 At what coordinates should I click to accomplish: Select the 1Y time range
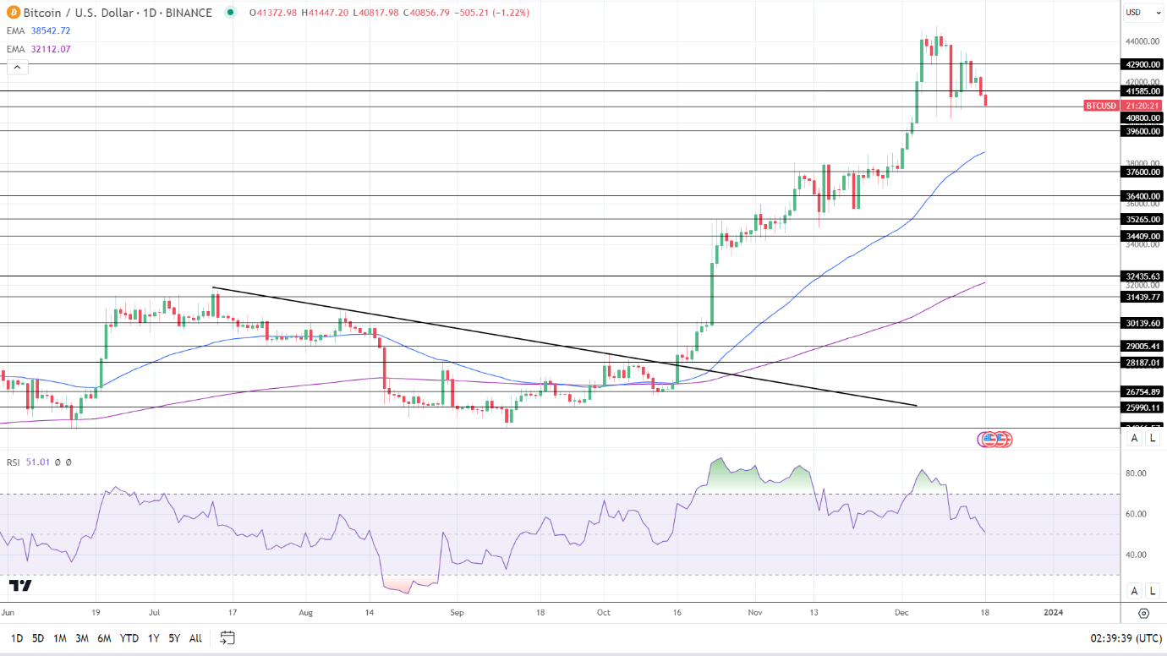coord(153,638)
